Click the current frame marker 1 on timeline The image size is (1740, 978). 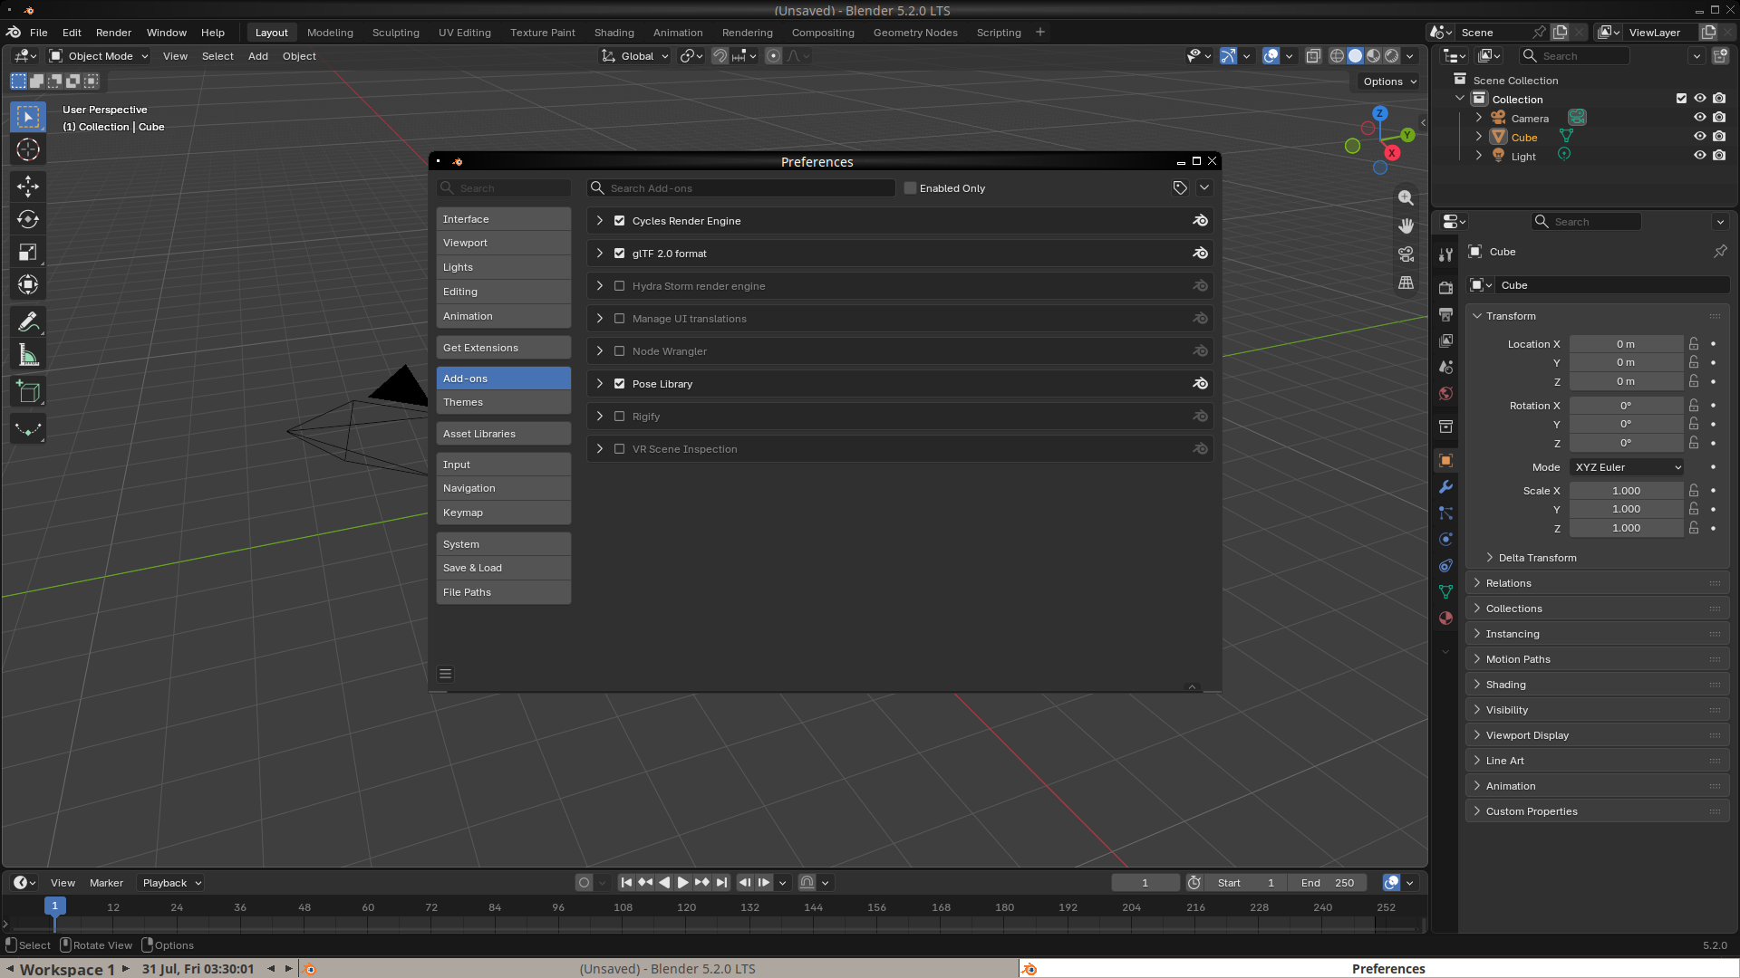pos(54,906)
